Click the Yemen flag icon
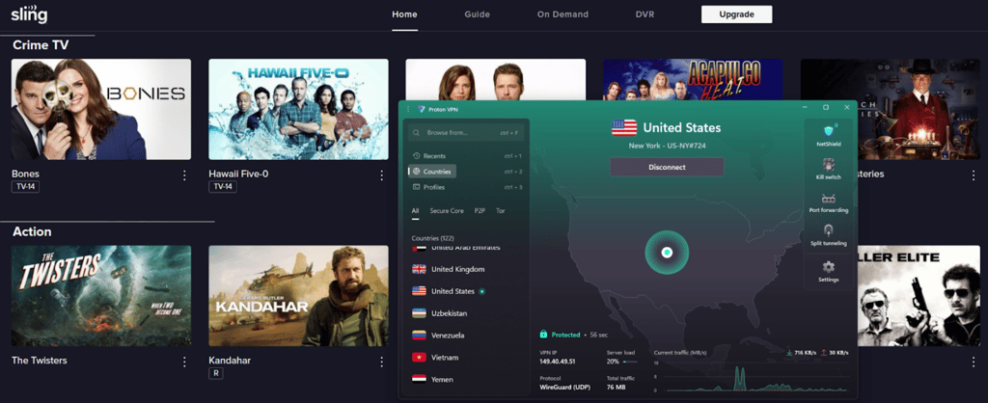The width and height of the screenshot is (988, 403). pos(419,379)
